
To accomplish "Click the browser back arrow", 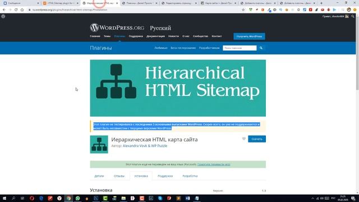I will (4, 10).
